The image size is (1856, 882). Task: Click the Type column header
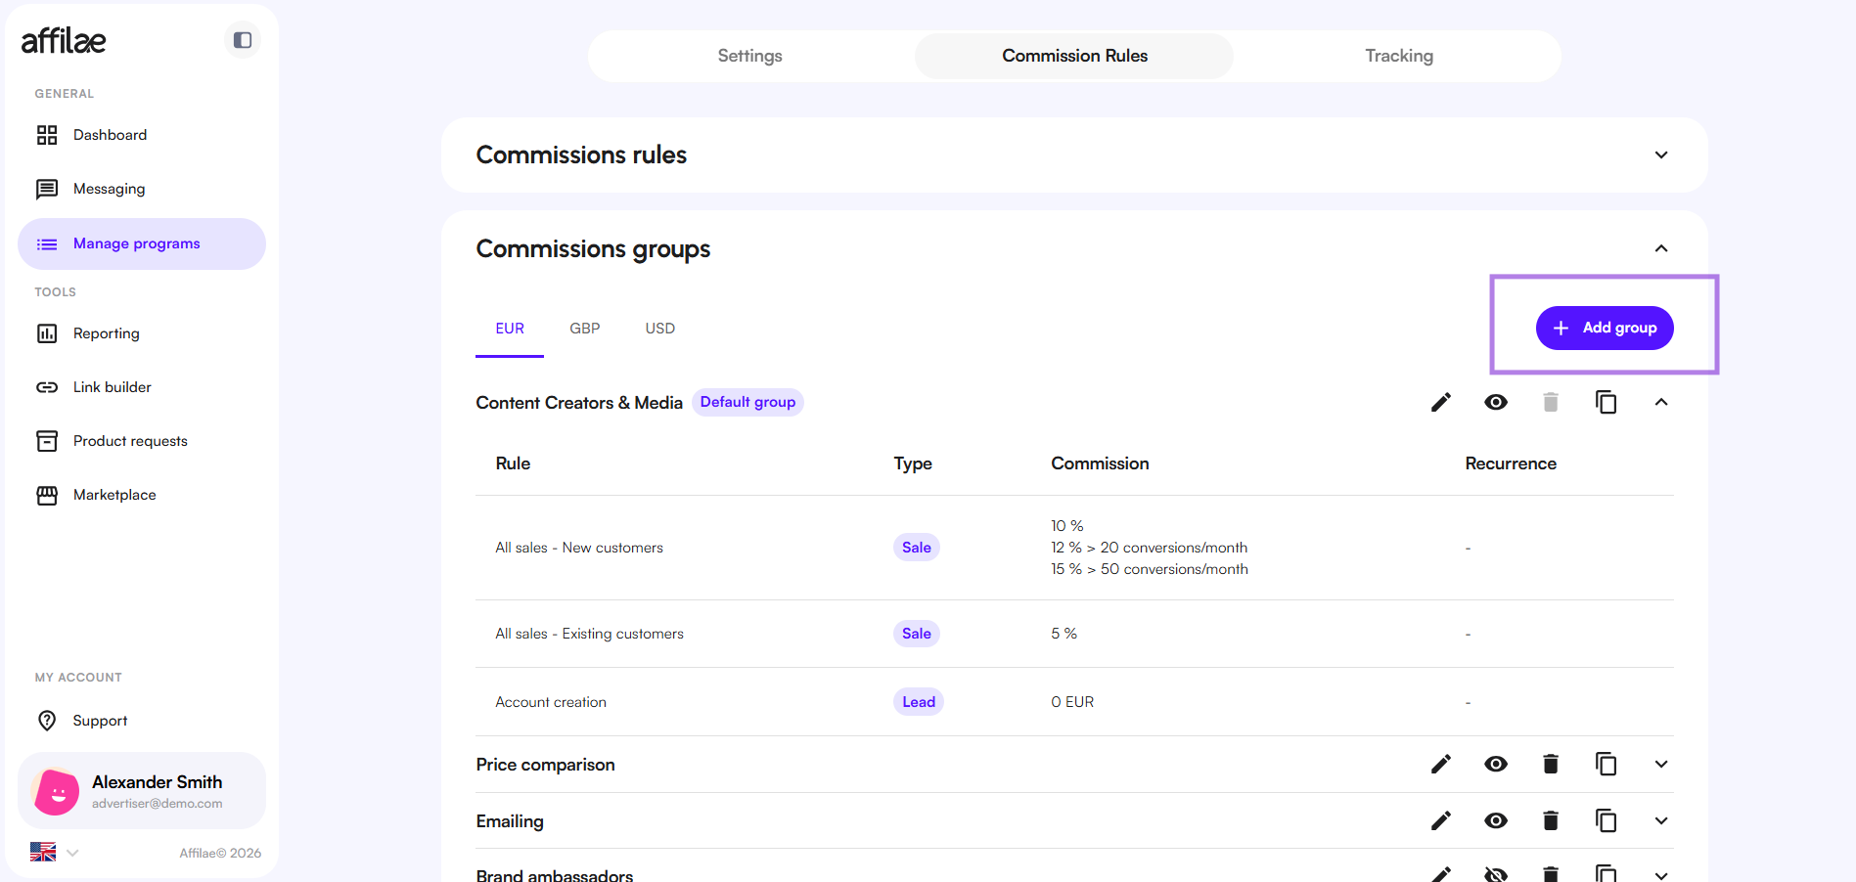(913, 463)
